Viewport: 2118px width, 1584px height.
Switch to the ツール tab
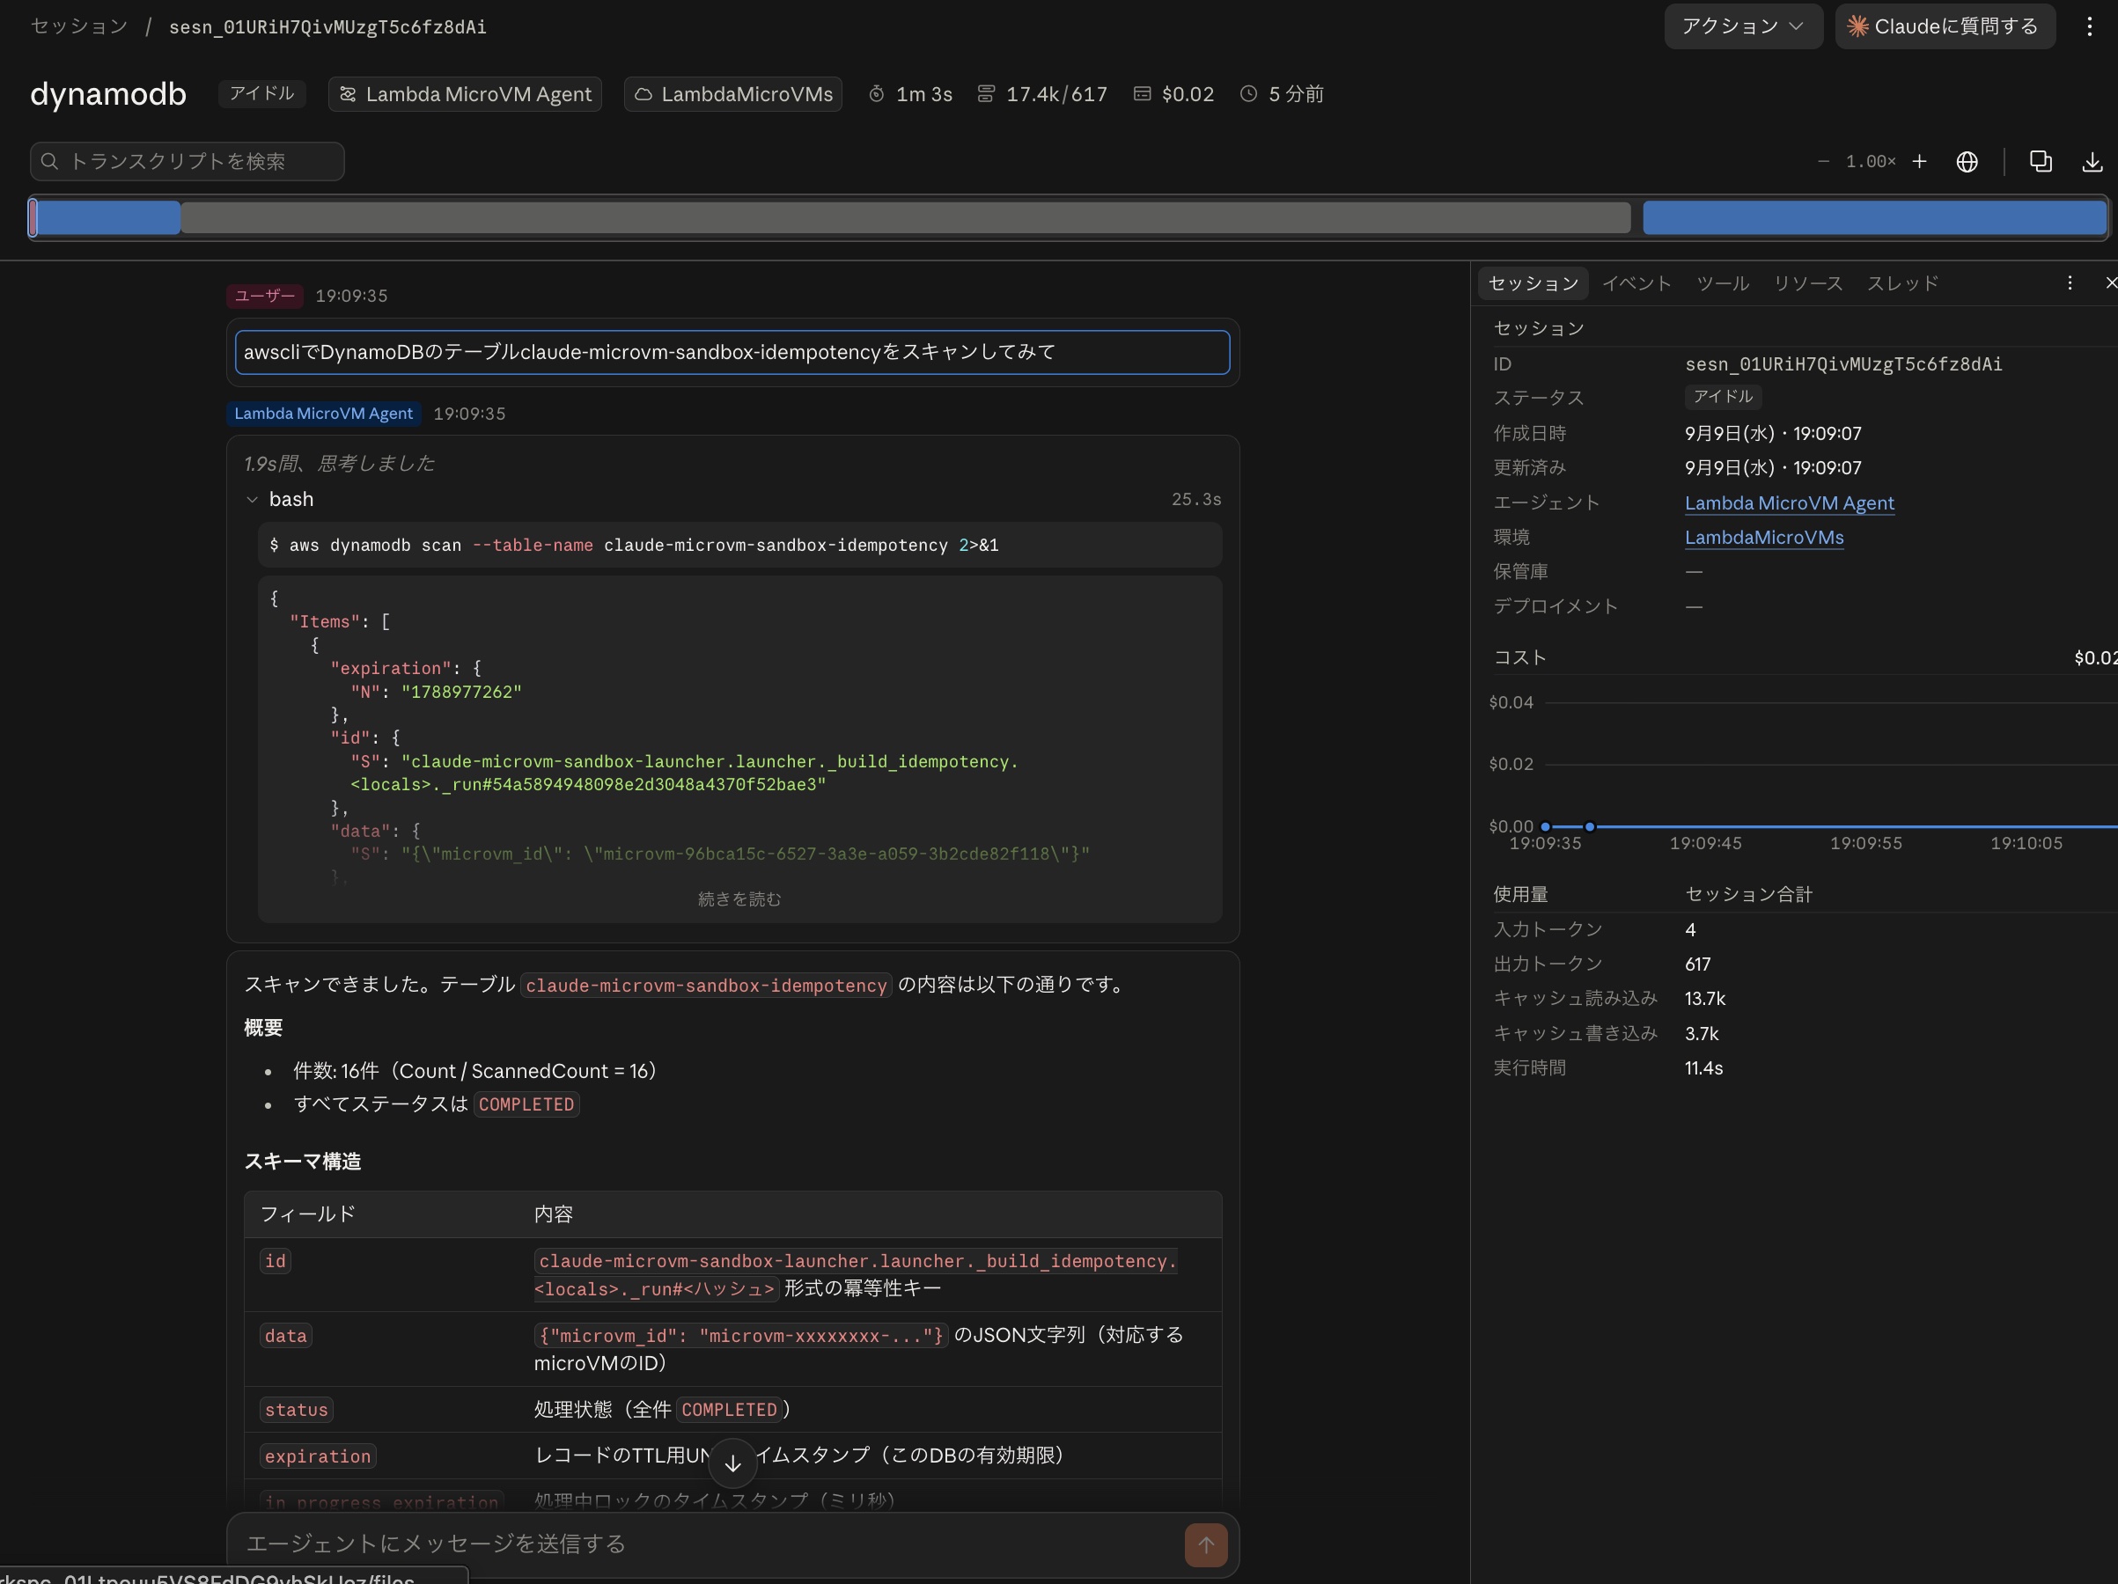click(1723, 283)
